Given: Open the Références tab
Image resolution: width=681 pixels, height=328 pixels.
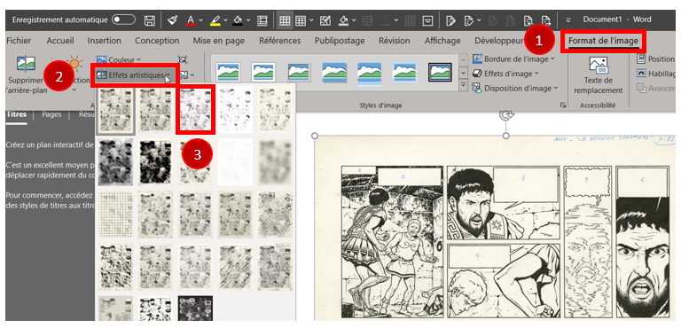Looking at the screenshot, I should click(279, 41).
